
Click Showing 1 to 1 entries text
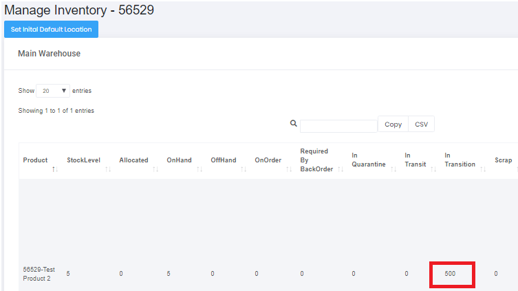click(56, 111)
